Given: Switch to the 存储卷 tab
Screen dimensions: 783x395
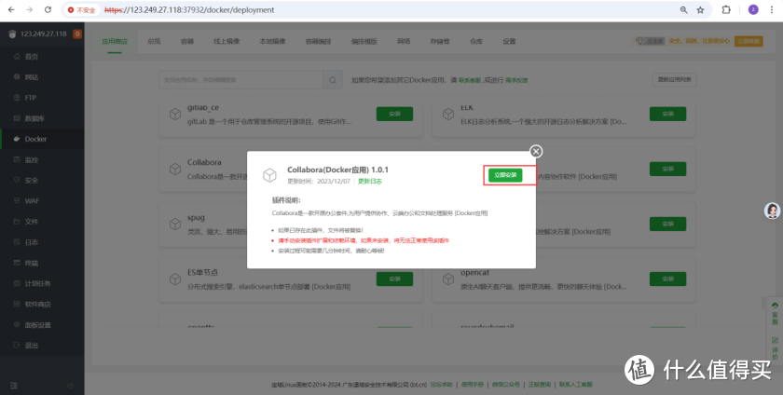Looking at the screenshot, I should point(440,41).
